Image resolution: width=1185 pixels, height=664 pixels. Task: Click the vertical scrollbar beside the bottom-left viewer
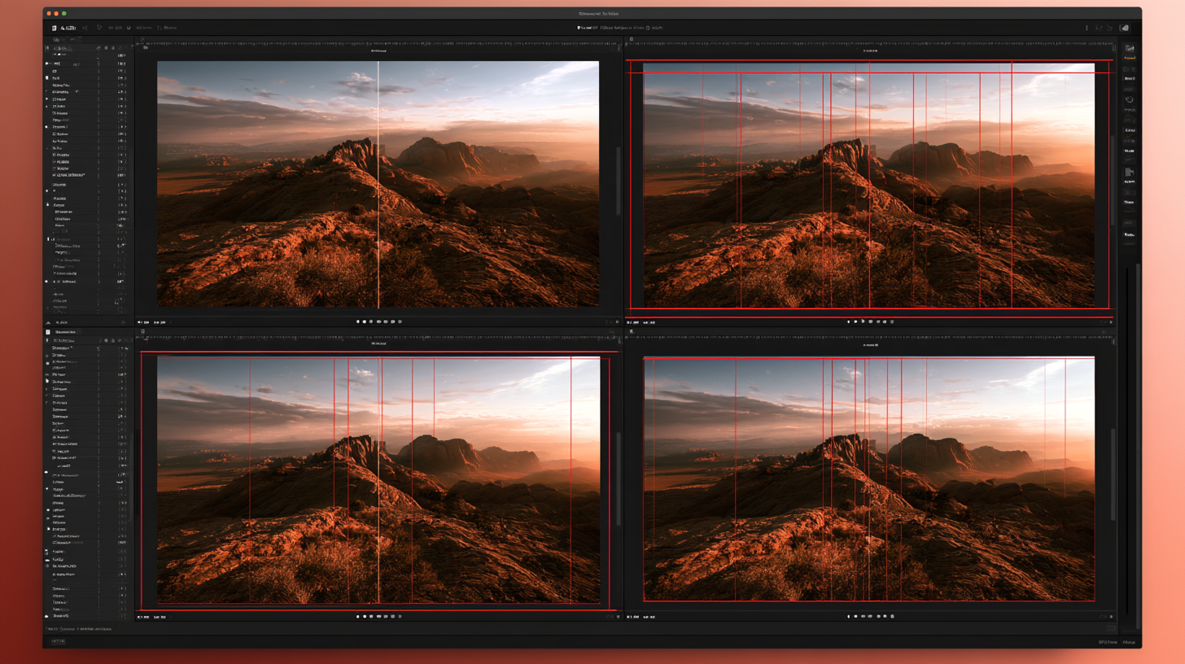[x=618, y=478]
